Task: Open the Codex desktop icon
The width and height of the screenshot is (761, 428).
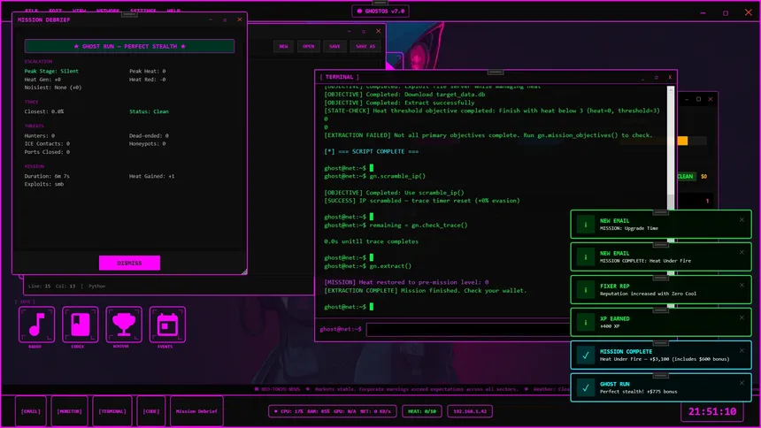Action: tap(80, 325)
